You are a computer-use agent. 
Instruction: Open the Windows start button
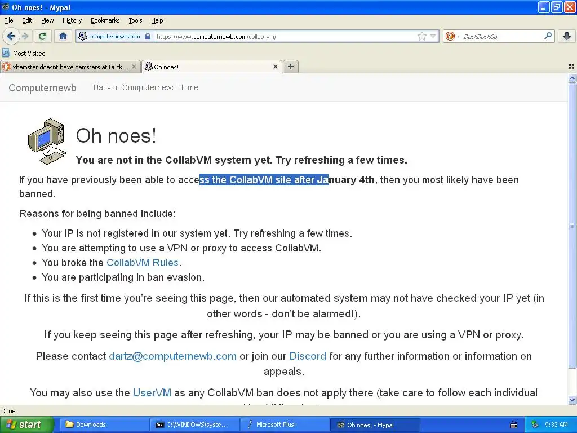(26, 425)
